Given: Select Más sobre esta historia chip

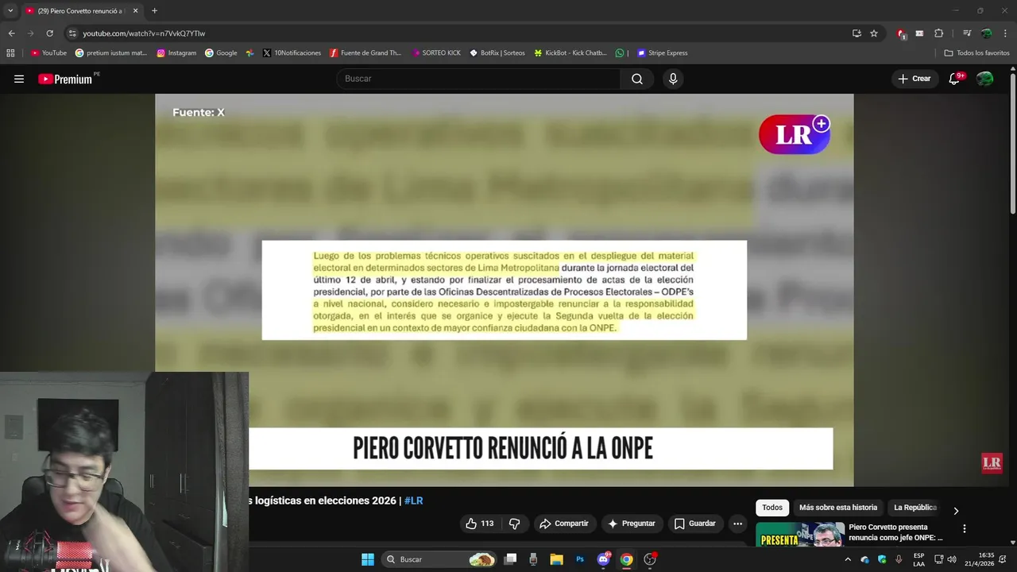Looking at the screenshot, I should (838, 508).
